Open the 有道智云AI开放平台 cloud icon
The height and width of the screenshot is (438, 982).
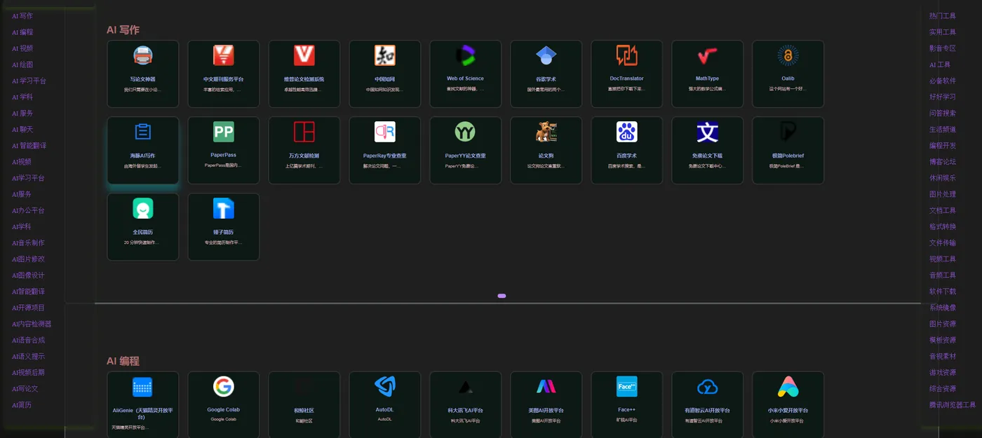pyautogui.click(x=708, y=387)
